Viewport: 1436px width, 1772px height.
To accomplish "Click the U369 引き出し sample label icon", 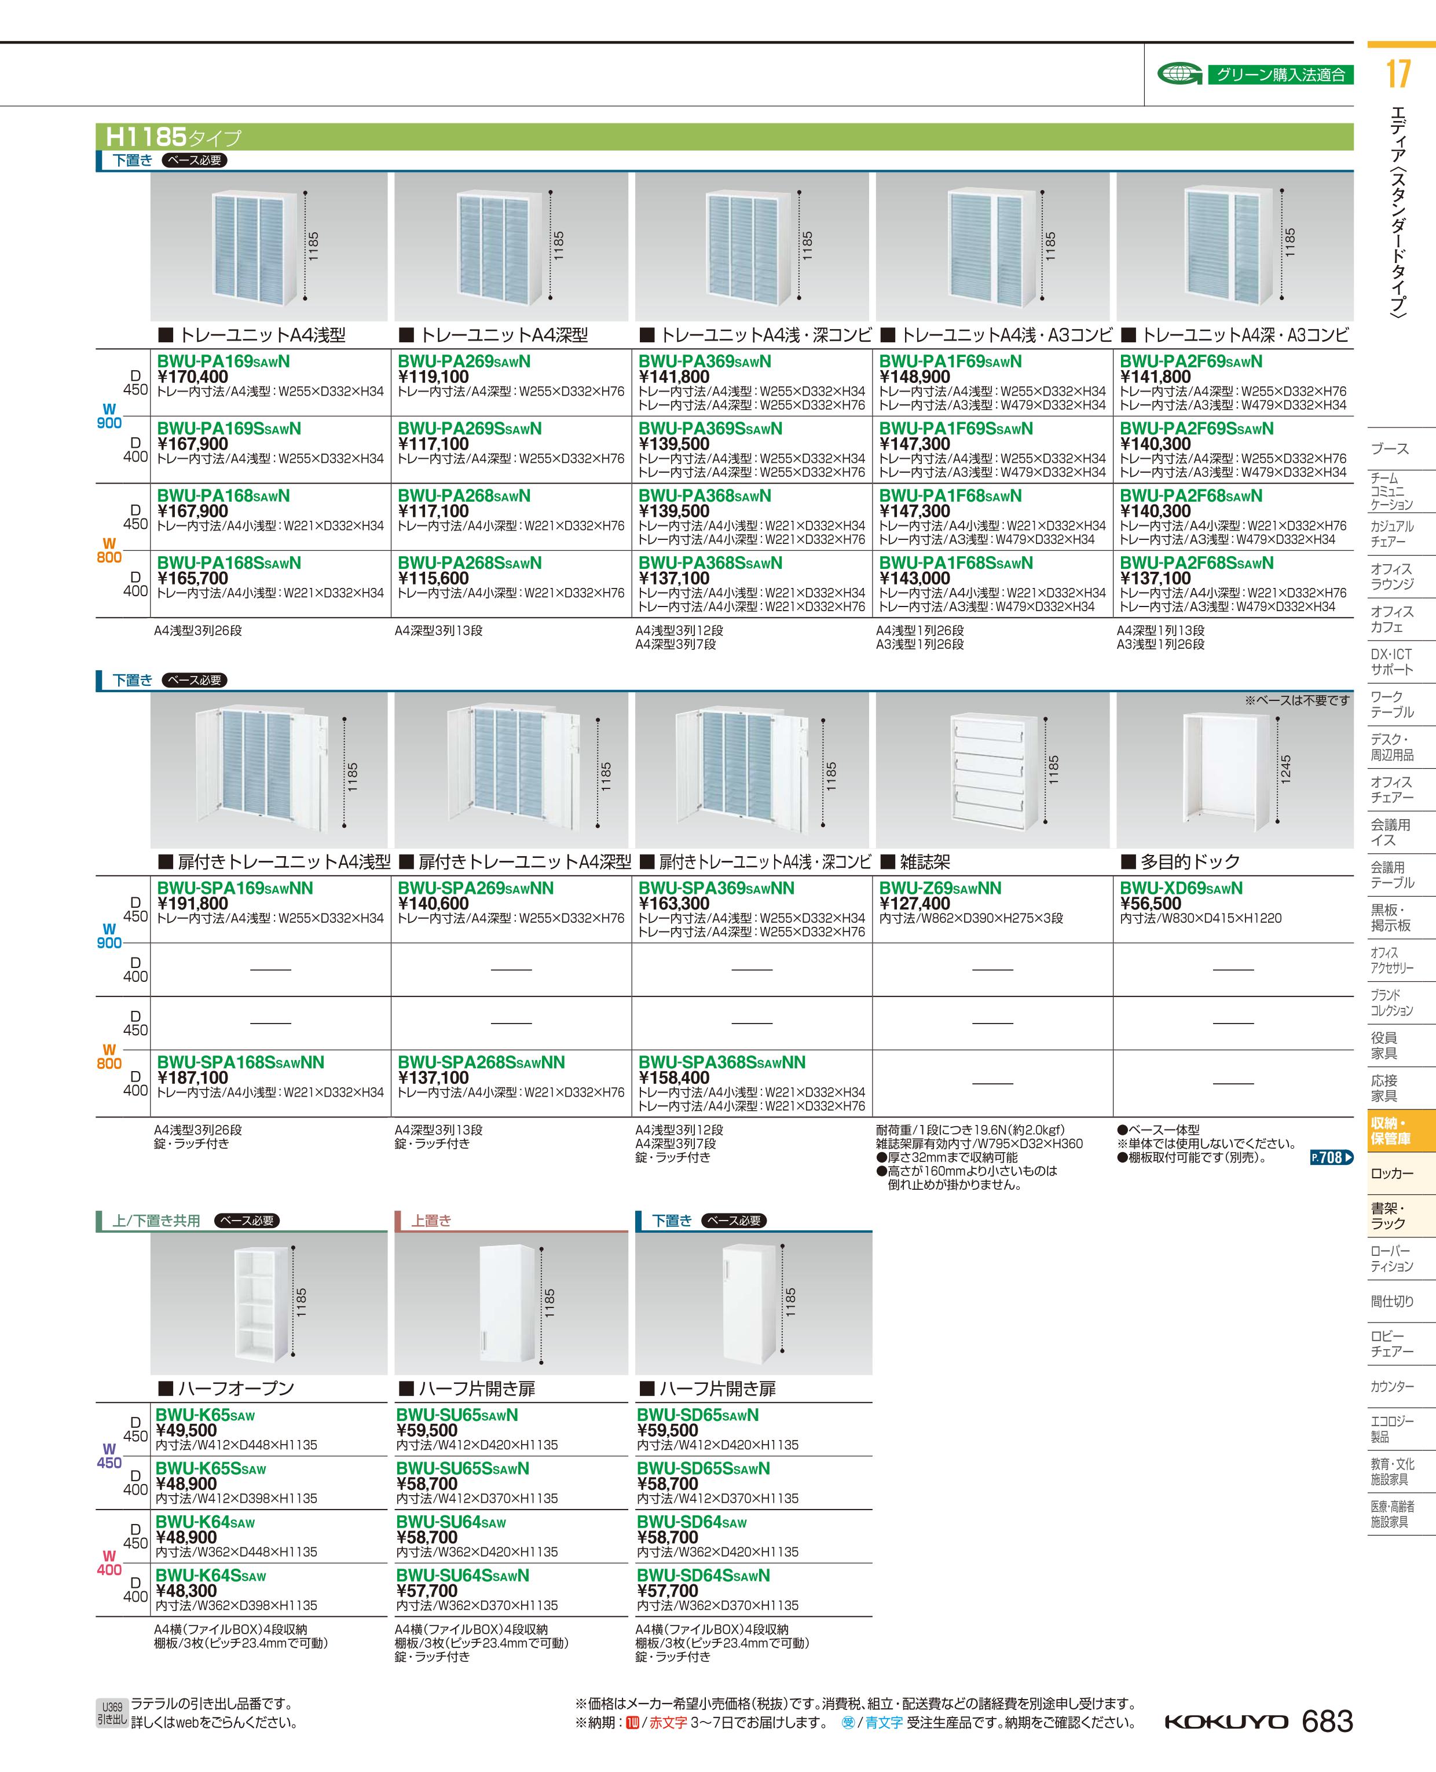I will (112, 1713).
